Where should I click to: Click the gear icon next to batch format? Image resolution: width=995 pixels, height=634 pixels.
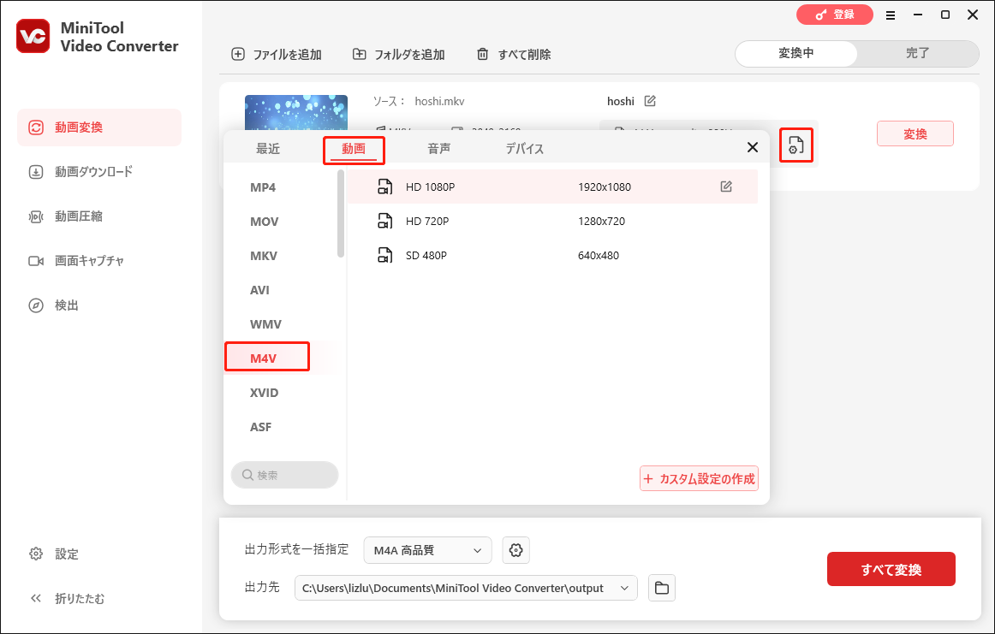coord(515,550)
